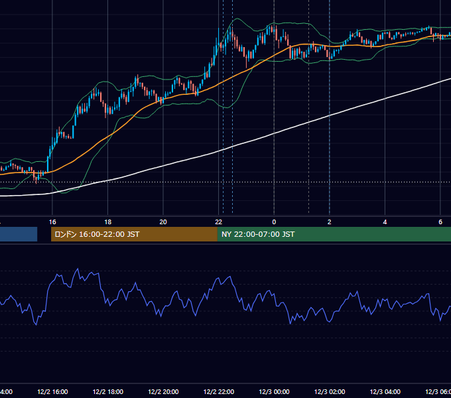The width and height of the screenshot is (451, 398).
Task: Select the blue session bar before London
Action: (19, 234)
